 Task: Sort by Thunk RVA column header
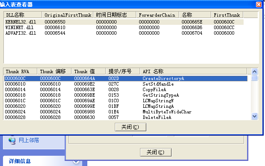click(20, 71)
